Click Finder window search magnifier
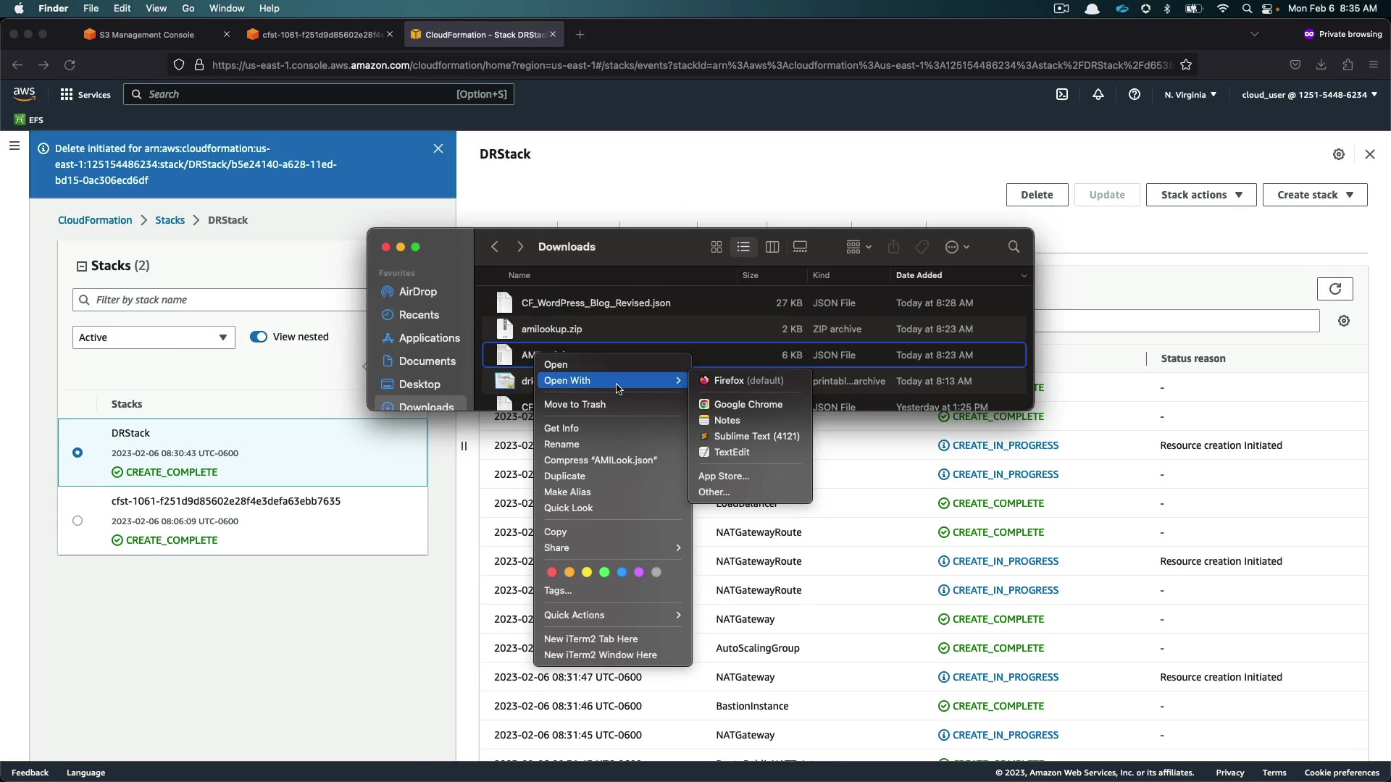 pos(1014,247)
